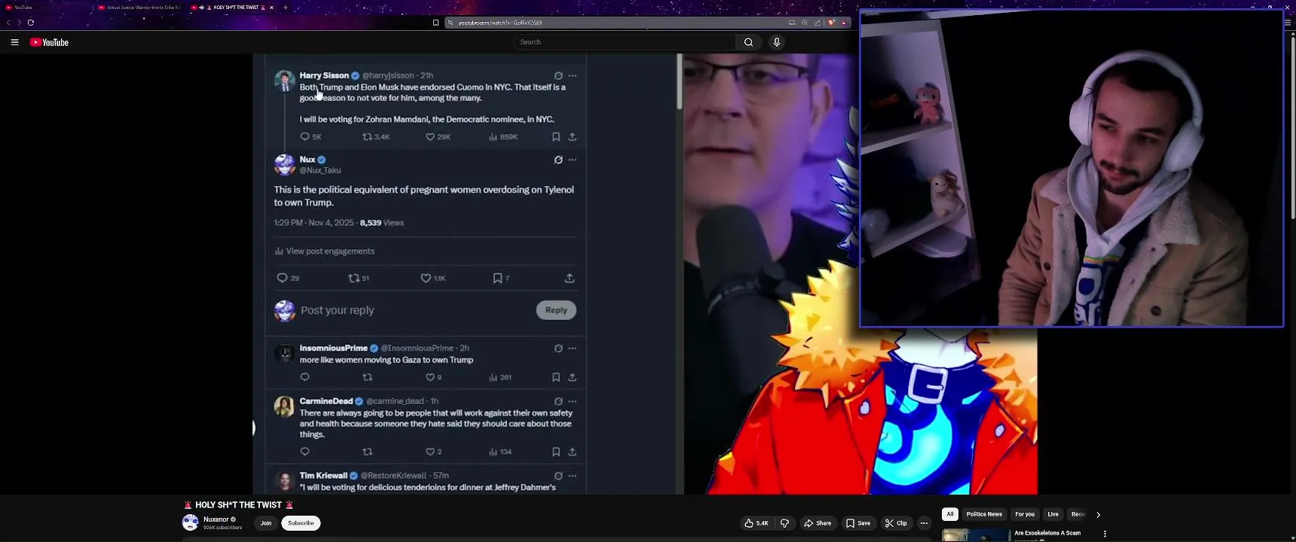Select the For you filter chip
1296x542 pixels.
[1025, 514]
